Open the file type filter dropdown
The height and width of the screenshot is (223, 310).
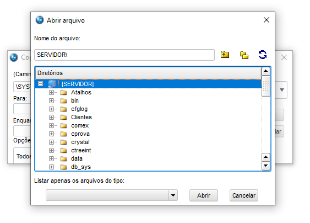pyautogui.click(x=173, y=195)
